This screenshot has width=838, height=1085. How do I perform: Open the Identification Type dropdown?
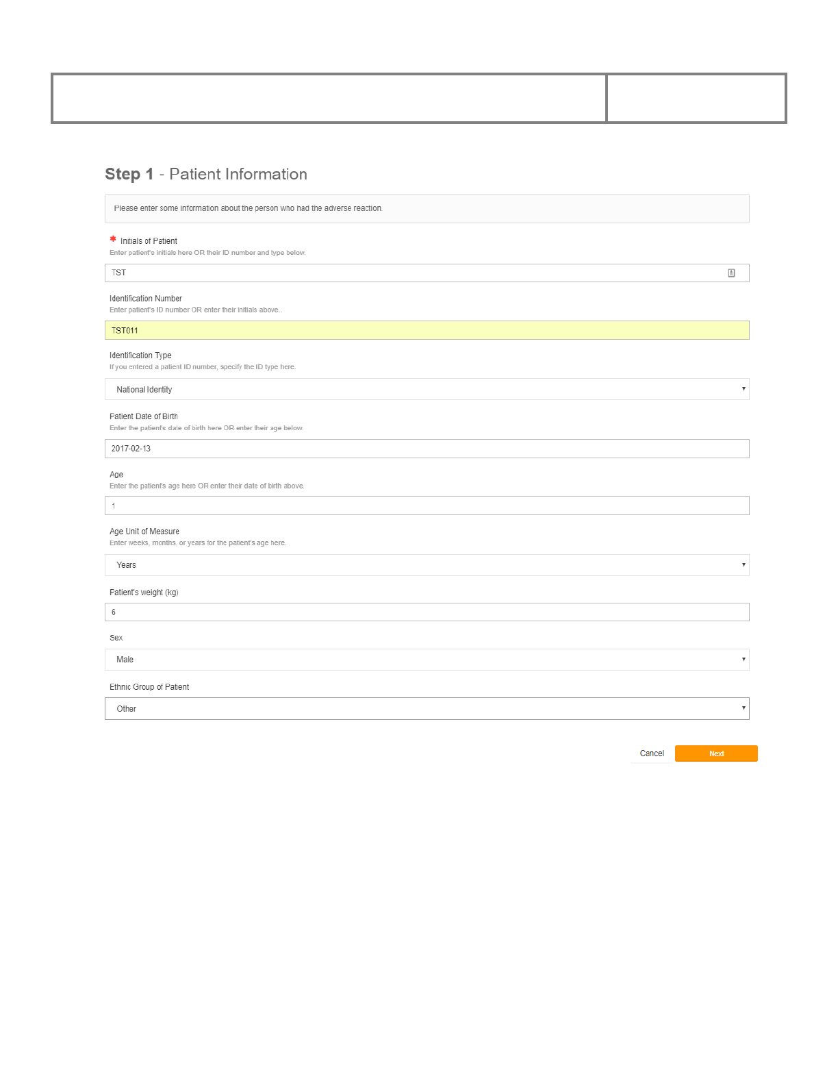click(427, 389)
